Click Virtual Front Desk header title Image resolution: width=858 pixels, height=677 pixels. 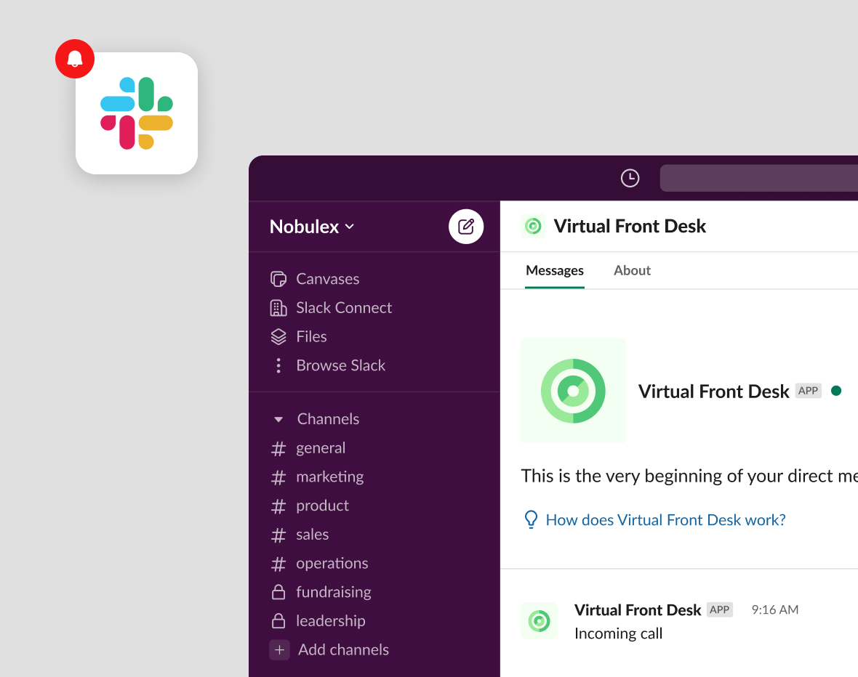[x=629, y=227]
